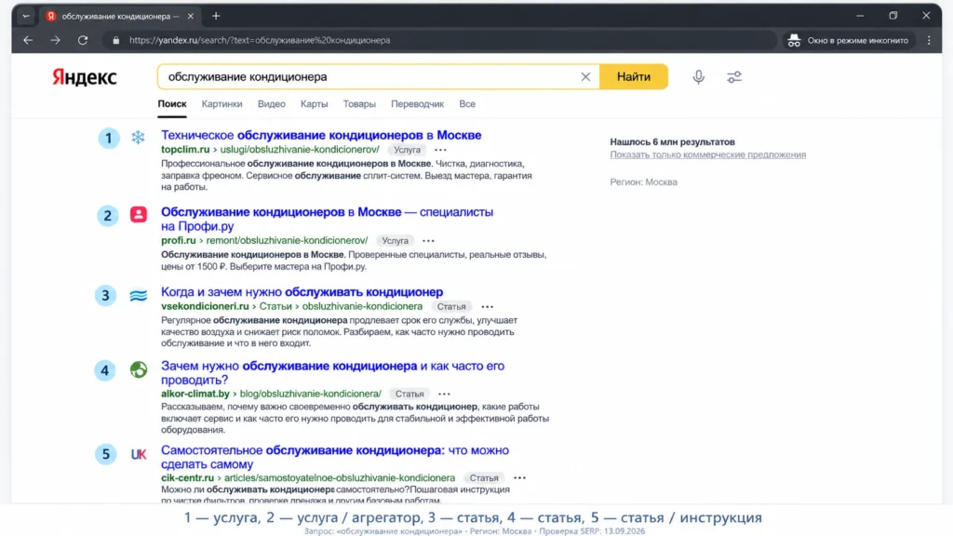Click the cik-centr.ru UK favicon
Screen dimensions: 953x536
click(139, 454)
